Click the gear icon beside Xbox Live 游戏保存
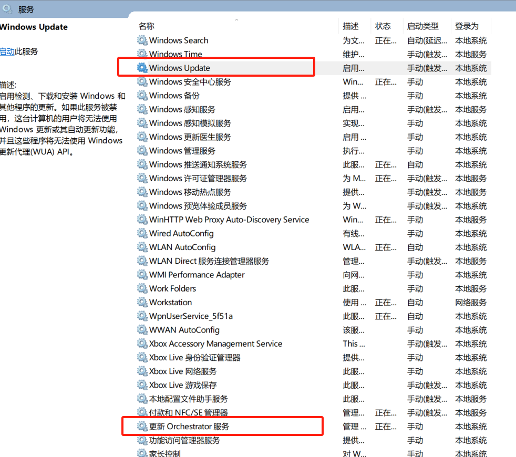Viewport: 516px width, 457px height. point(142,385)
